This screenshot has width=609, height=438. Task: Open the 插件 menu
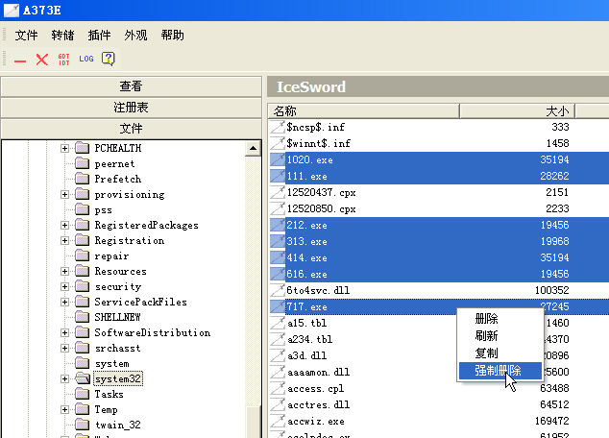(99, 36)
